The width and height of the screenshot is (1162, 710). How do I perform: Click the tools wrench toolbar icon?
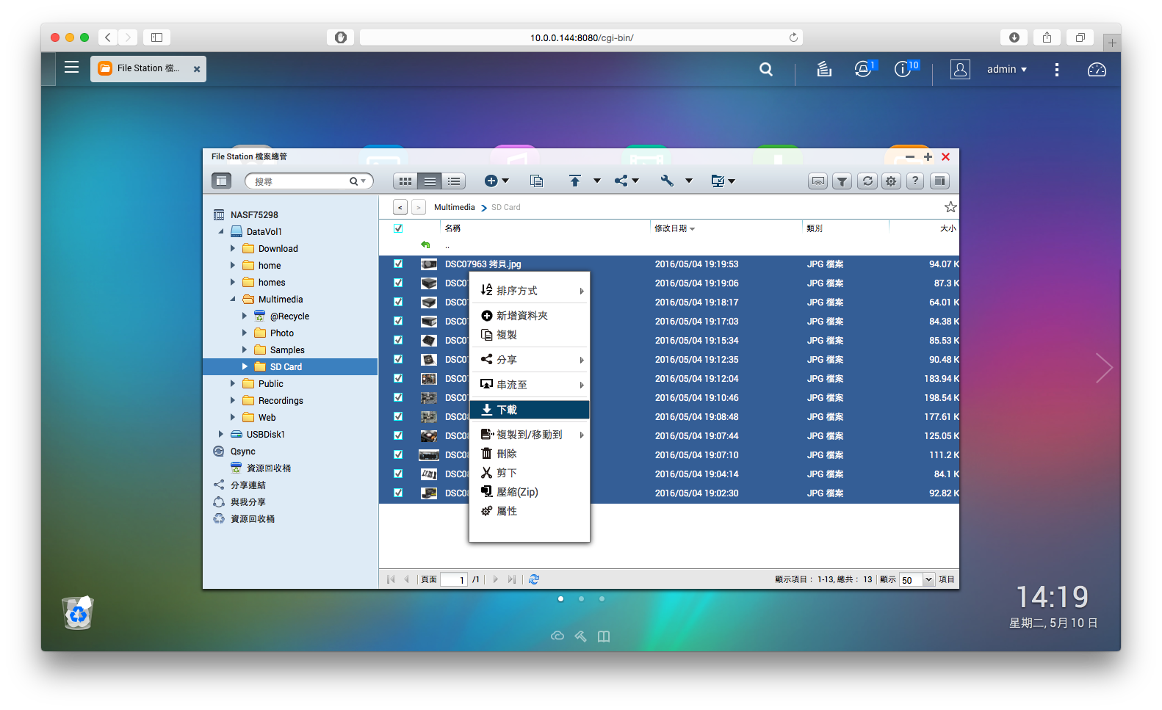pyautogui.click(x=667, y=181)
